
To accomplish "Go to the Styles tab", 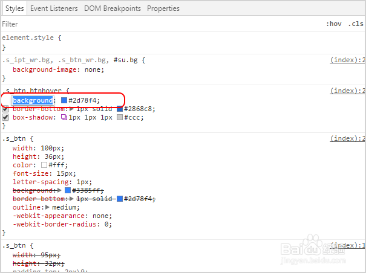I will pyautogui.click(x=15, y=8).
